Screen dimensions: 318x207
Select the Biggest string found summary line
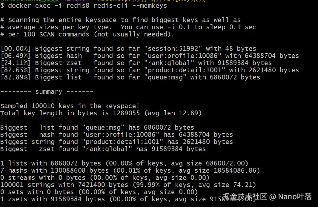117,142
